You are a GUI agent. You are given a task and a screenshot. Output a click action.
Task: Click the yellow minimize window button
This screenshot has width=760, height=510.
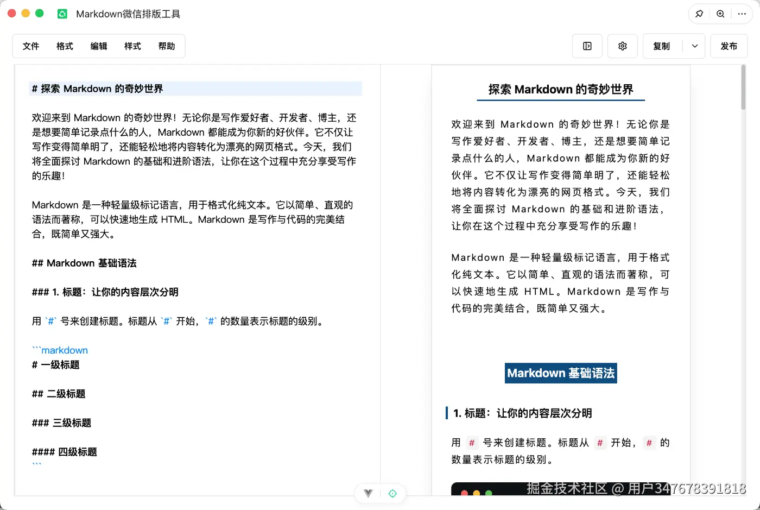[x=26, y=13]
